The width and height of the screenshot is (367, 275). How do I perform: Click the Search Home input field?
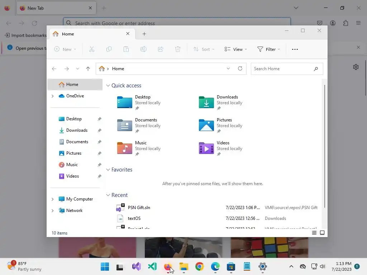click(287, 69)
